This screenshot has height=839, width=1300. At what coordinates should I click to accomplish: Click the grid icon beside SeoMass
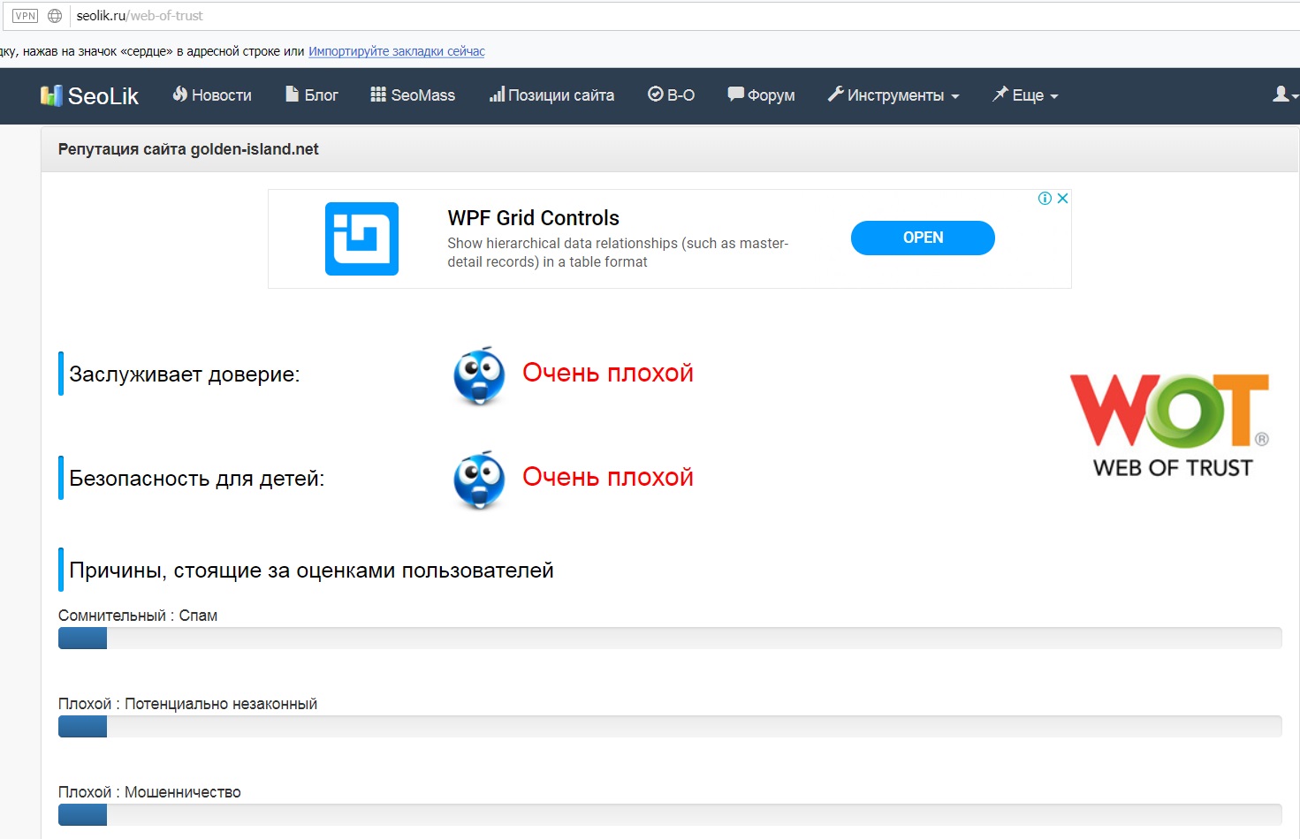pos(378,94)
